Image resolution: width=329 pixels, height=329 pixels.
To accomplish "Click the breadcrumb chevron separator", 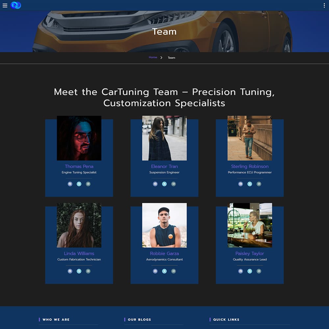I will (161, 58).
